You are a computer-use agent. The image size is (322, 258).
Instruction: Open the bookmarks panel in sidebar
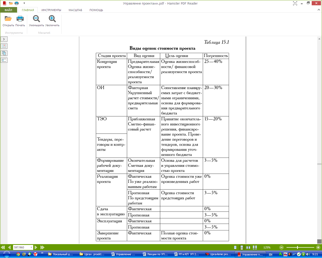click(x=4, y=46)
